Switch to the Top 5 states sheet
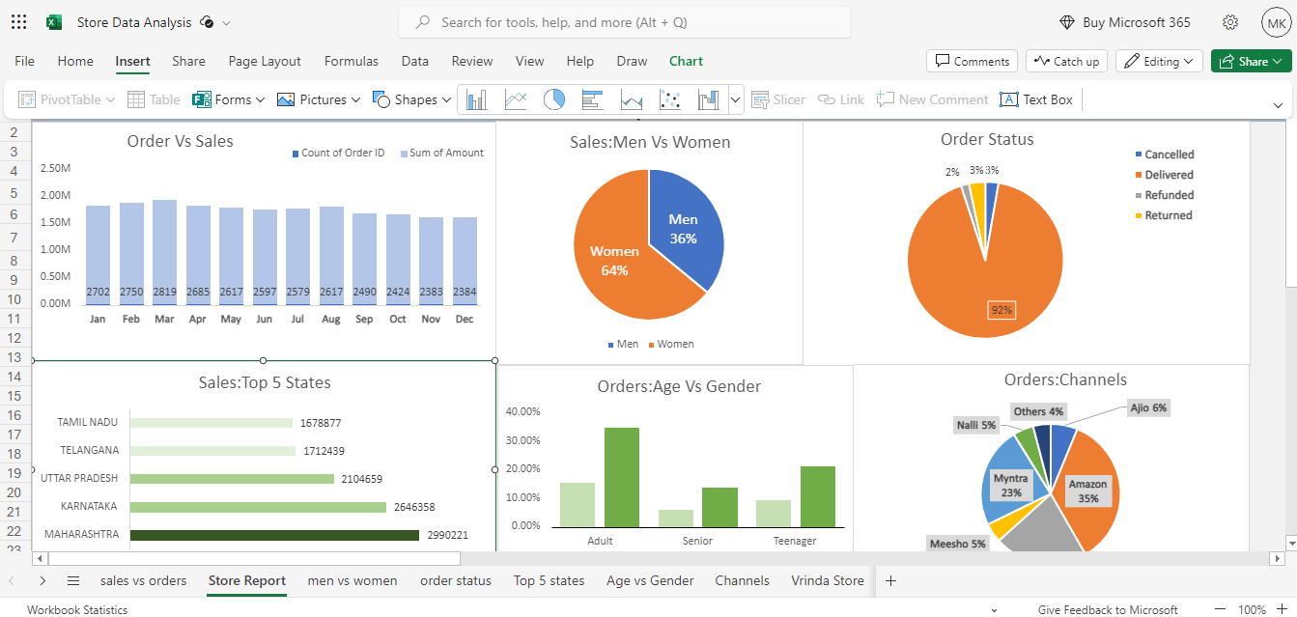The height and width of the screenshot is (617, 1297). [549, 580]
